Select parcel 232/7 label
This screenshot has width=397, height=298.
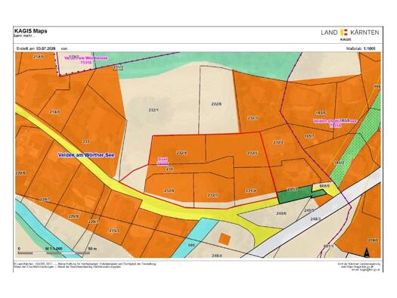coord(212,195)
